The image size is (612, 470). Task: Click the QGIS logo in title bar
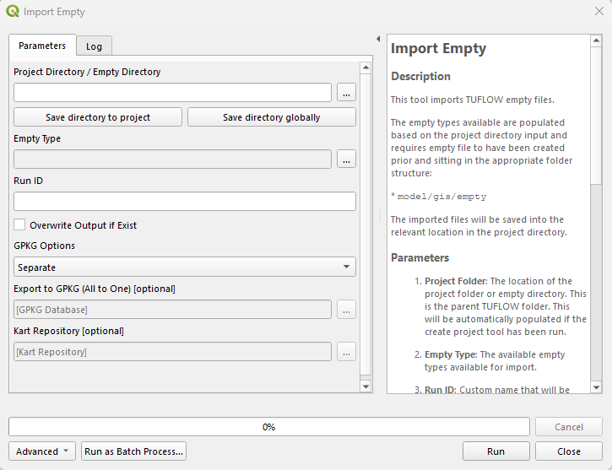12,12
